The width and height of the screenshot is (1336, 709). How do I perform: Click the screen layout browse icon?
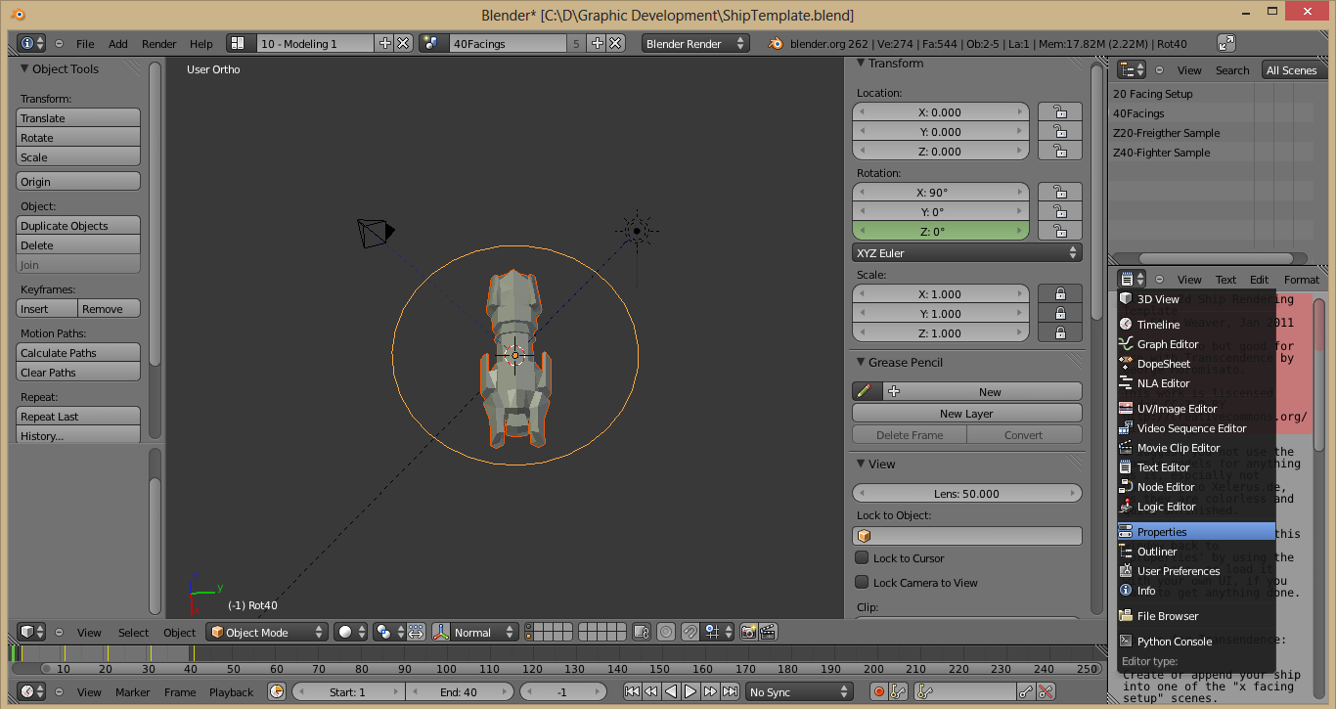[242, 43]
